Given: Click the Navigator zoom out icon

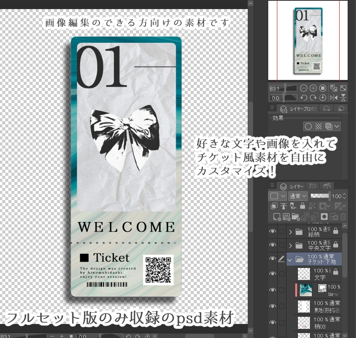Looking at the screenshot, I should 304,88.
